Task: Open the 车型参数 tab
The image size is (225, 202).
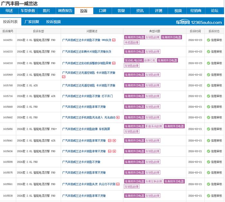Action: coord(28,11)
